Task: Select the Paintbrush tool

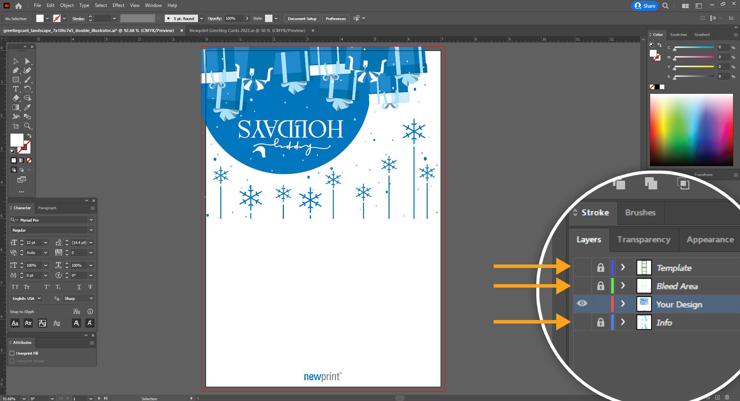Action: pos(27,80)
